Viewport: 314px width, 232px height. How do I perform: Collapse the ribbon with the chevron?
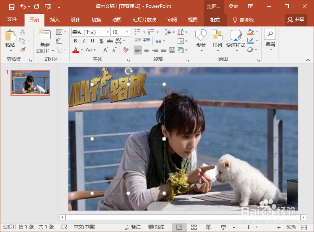click(308, 60)
